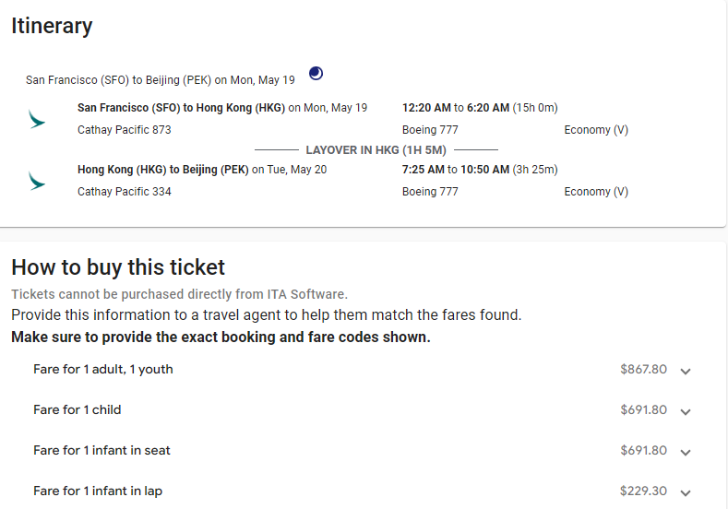
Task: Click the layover in HKG label
Action: (x=376, y=149)
